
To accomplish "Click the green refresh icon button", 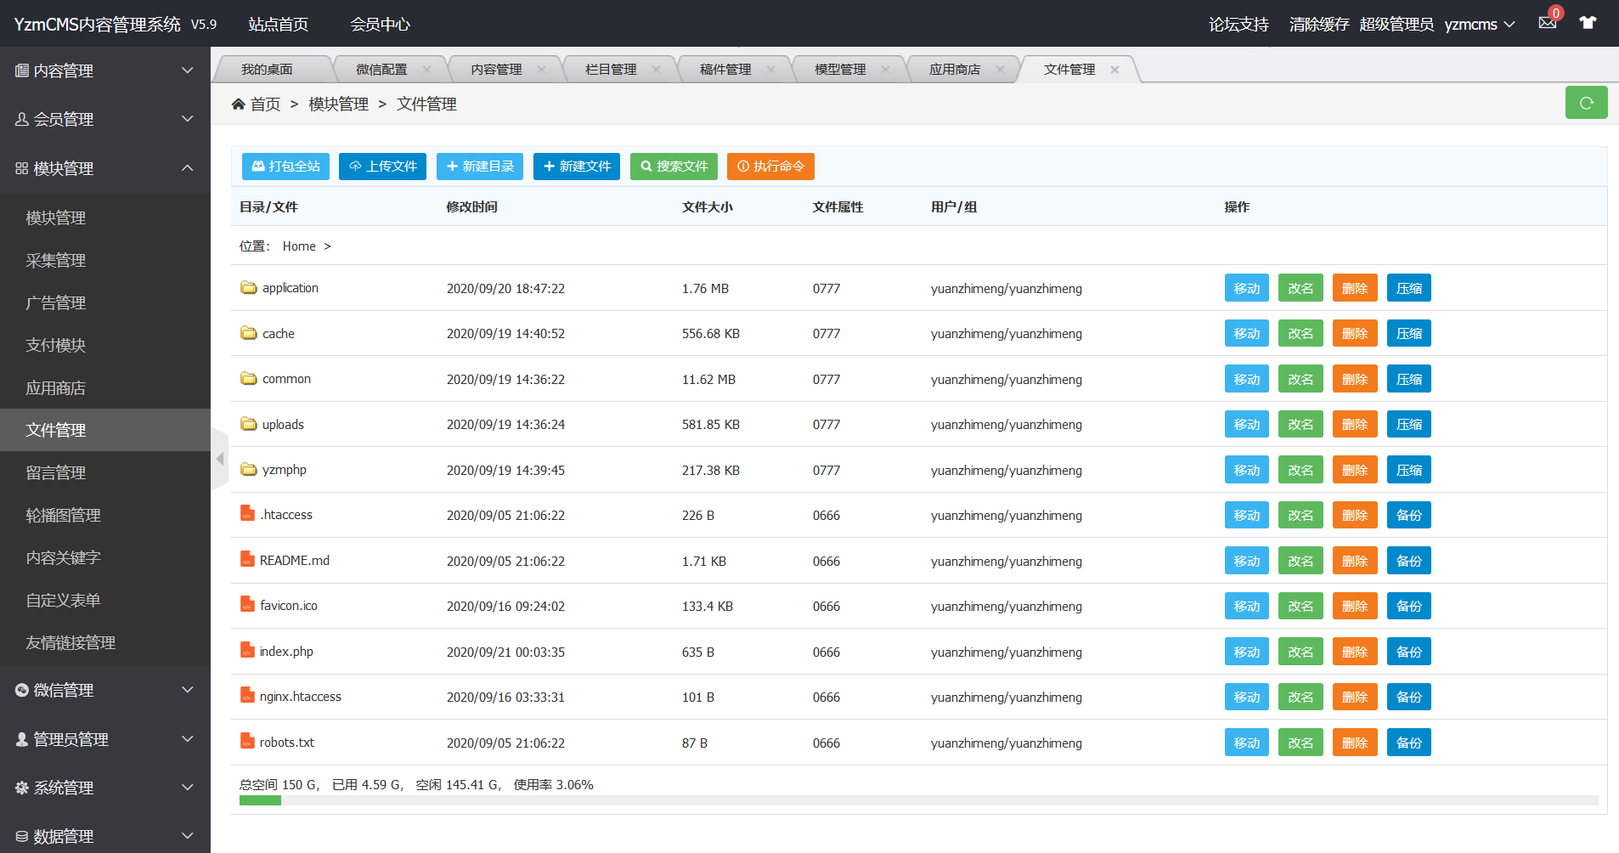I will [1586, 103].
